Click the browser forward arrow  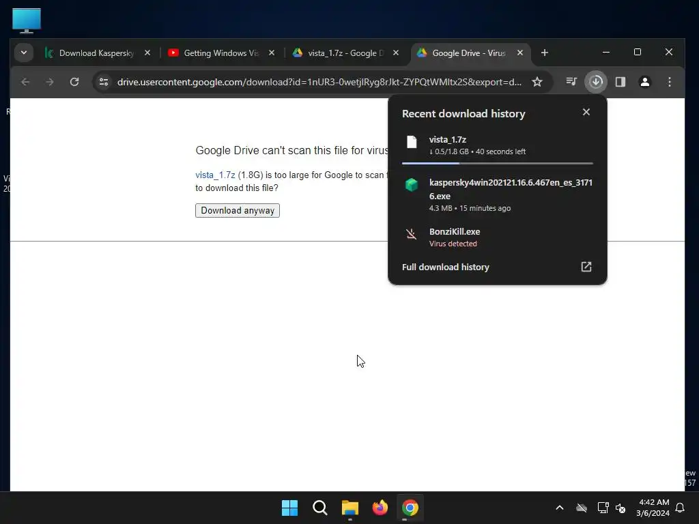(x=50, y=82)
